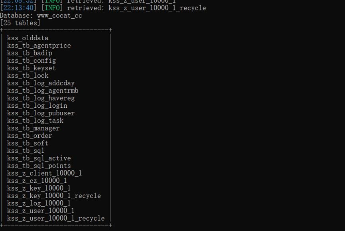This screenshot has height=231, width=345.
Task: Select the kss_tb_agentprice entry
Action: tap(39, 45)
